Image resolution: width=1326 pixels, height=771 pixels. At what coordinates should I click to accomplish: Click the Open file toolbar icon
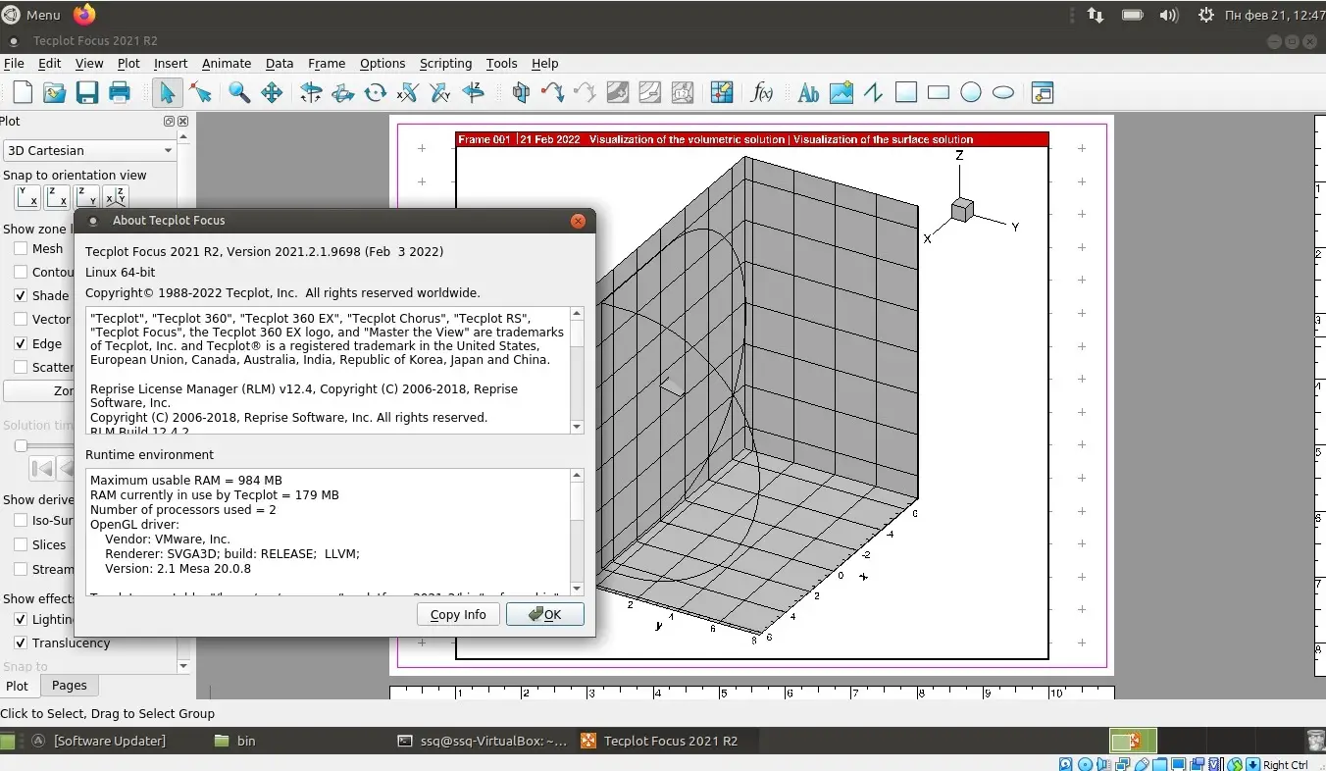(55, 92)
